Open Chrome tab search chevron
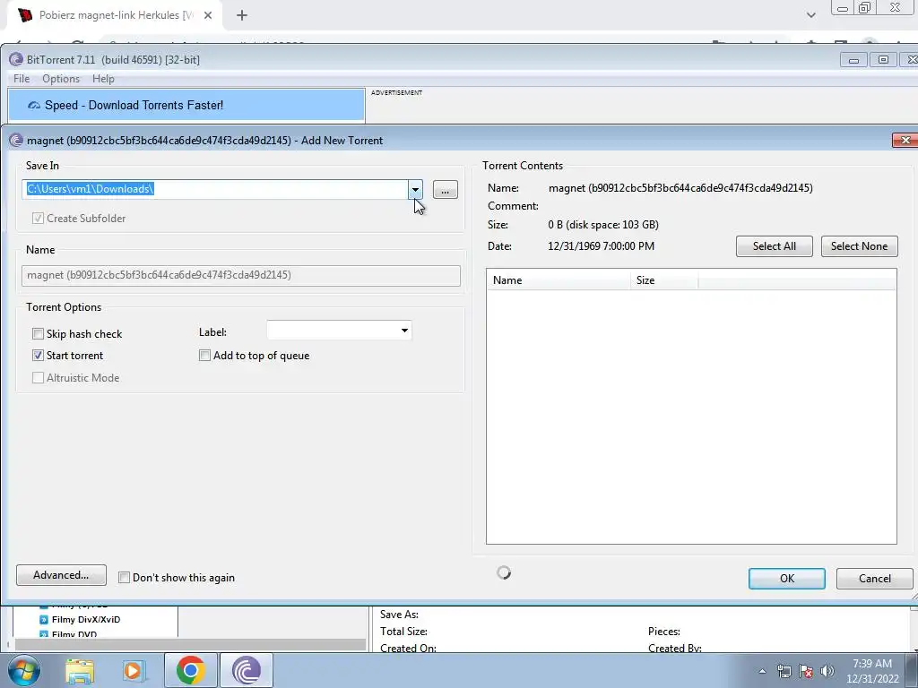 (810, 15)
